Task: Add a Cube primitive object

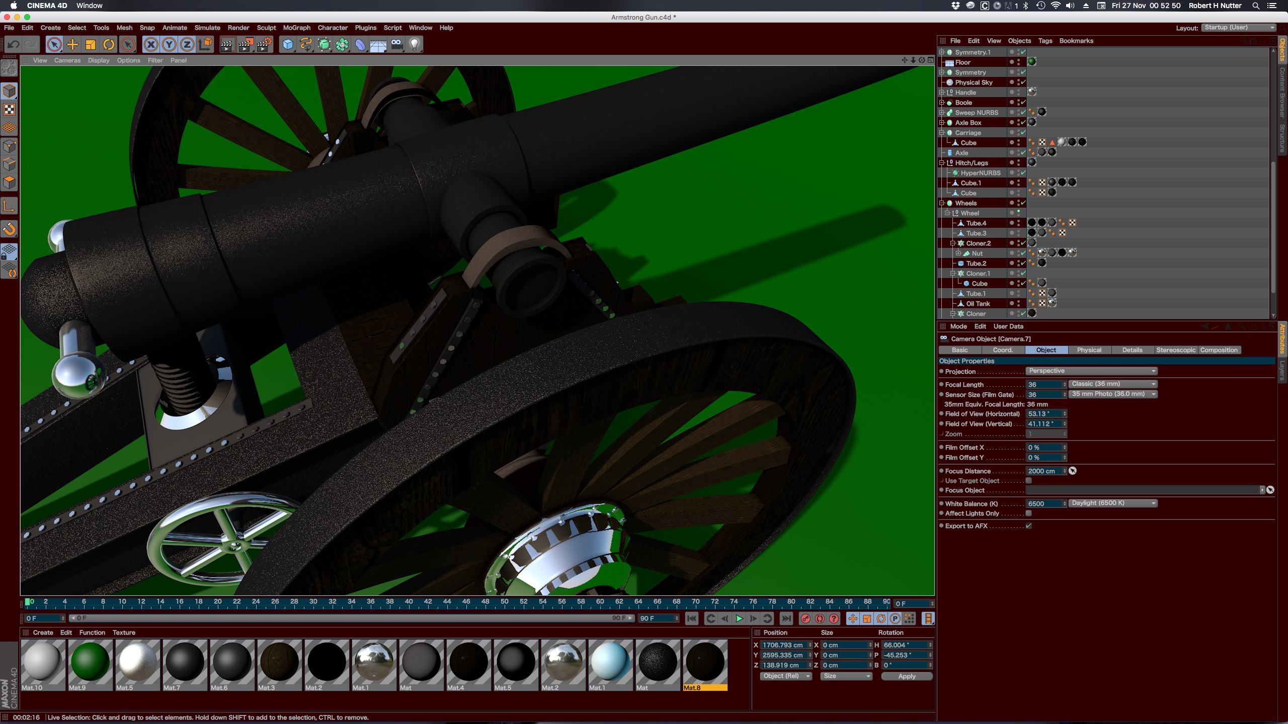Action: pyautogui.click(x=288, y=45)
